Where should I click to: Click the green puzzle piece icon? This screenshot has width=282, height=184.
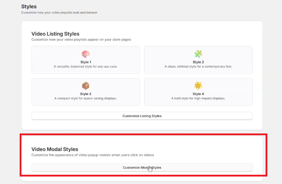pyautogui.click(x=198, y=54)
